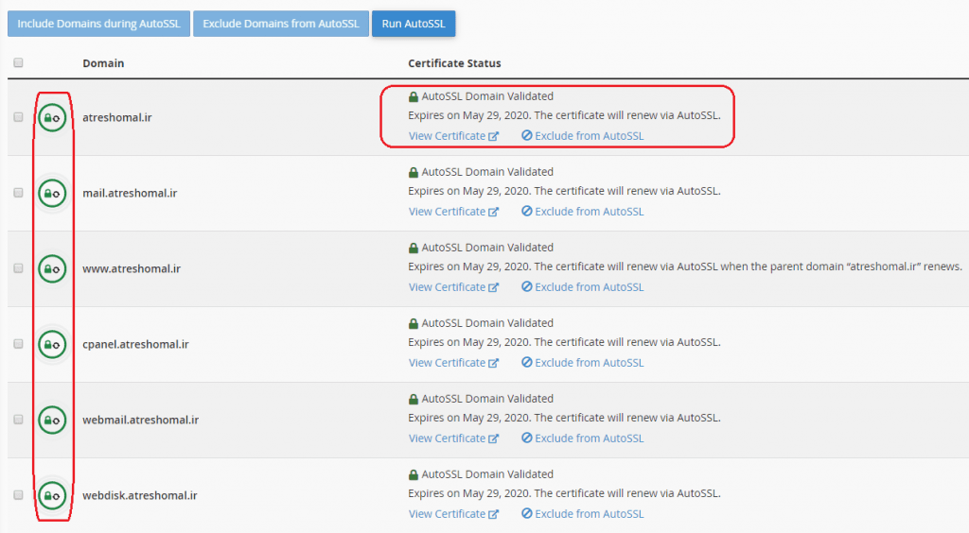Image resolution: width=969 pixels, height=533 pixels.
Task: Click the green lock status icon for www.atreshomal.ir
Action: pos(52,269)
